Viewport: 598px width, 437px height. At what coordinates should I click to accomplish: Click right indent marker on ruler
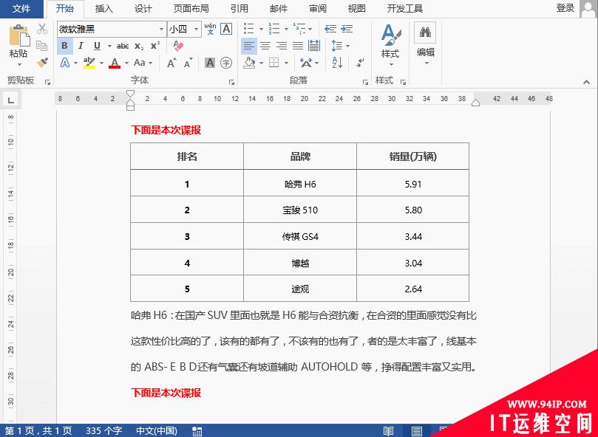tap(475, 103)
